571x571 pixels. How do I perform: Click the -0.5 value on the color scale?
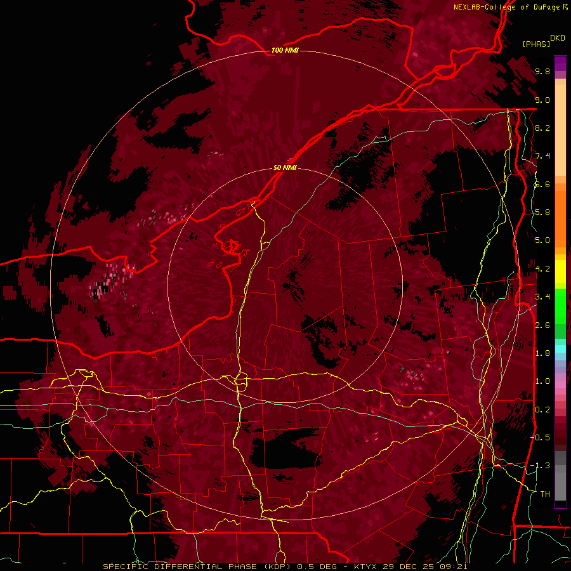point(540,438)
